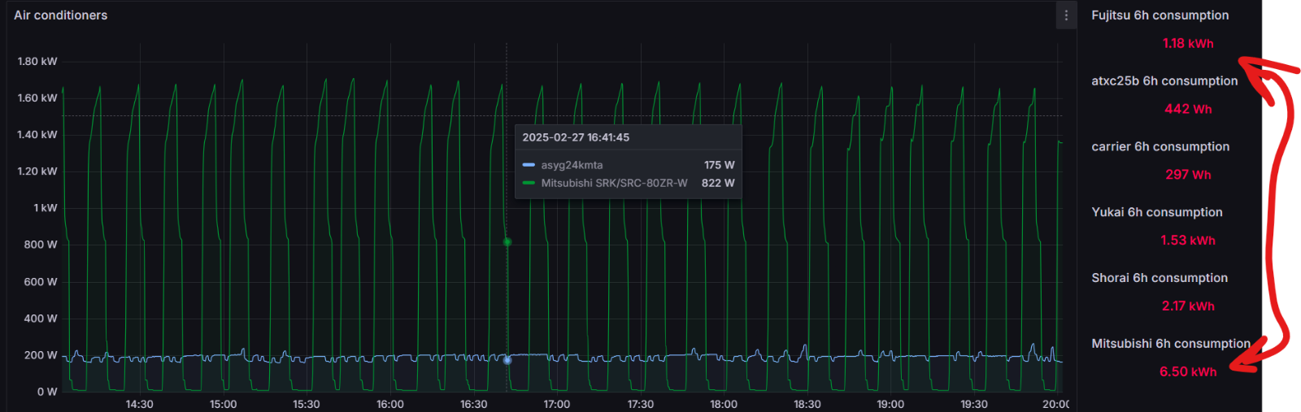This screenshot has width=1301, height=412.
Task: Click the 400 W y-axis label
Action: [41, 318]
